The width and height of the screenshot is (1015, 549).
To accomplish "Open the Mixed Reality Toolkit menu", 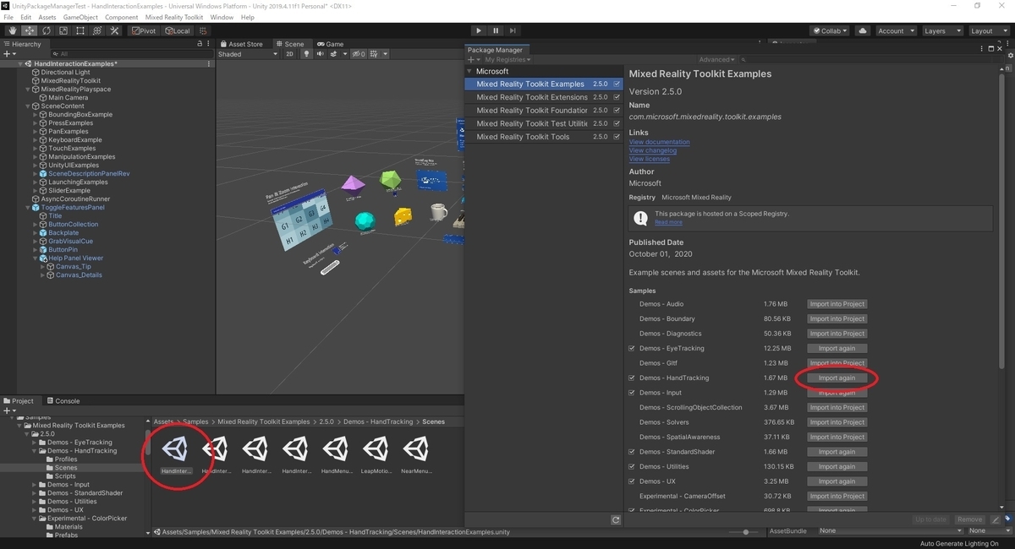I will click(174, 17).
